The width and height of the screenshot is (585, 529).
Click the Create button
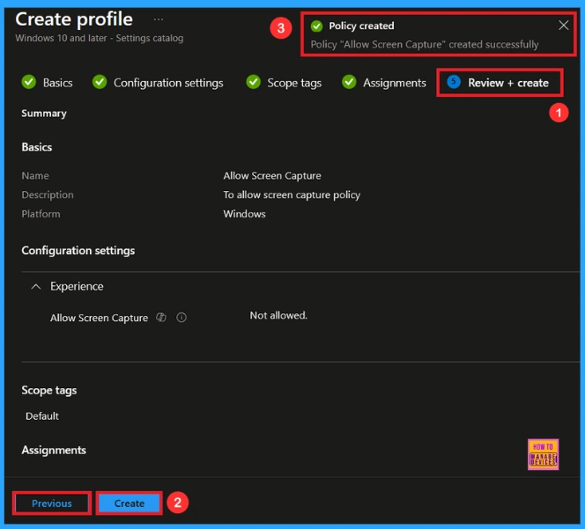[130, 503]
